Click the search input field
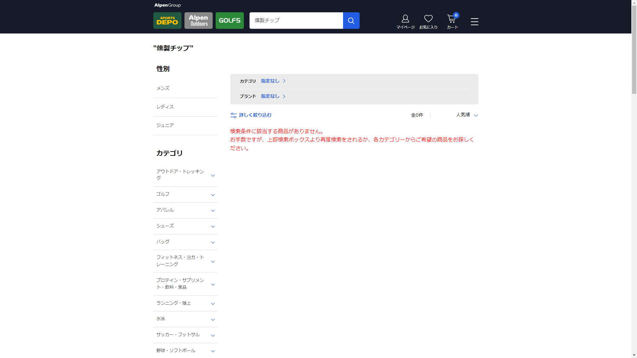This screenshot has height=358, width=637. (x=296, y=21)
